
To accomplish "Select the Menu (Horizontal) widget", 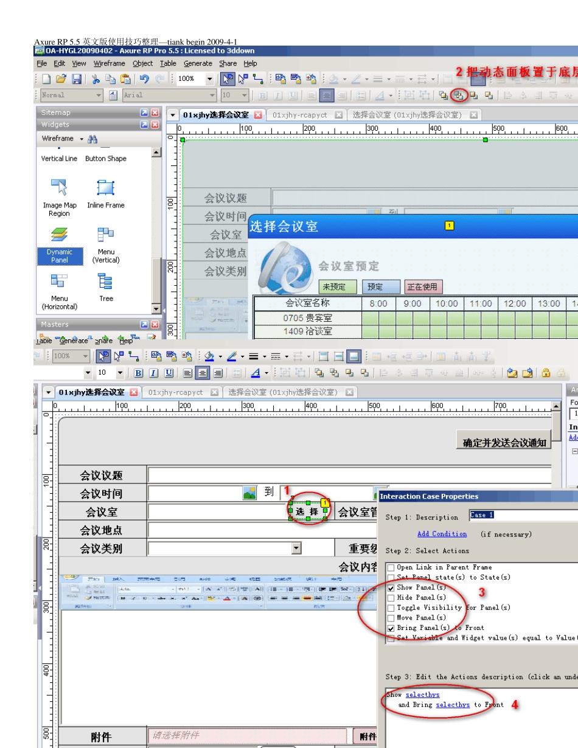I will pyautogui.click(x=59, y=292).
